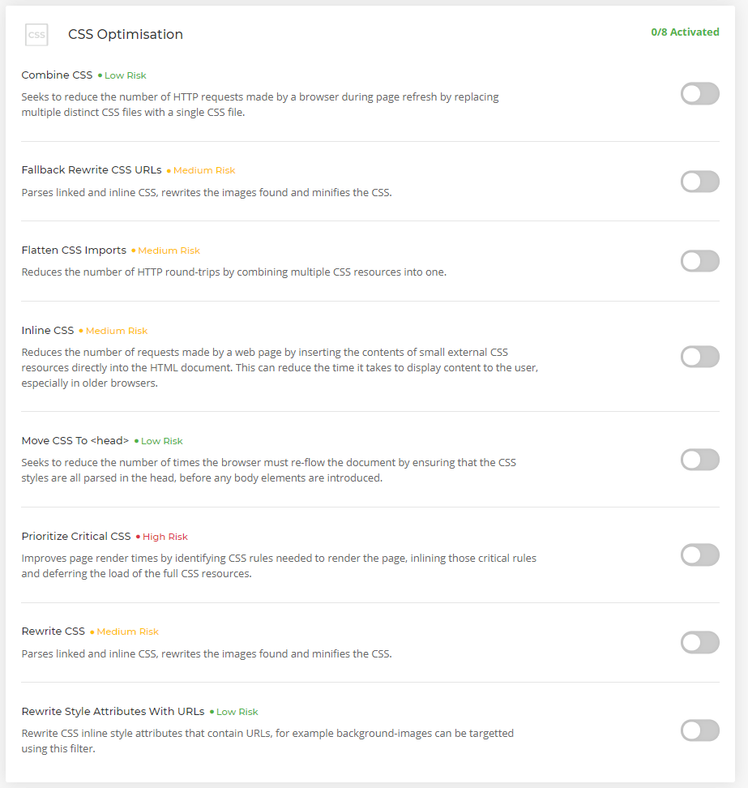
Task: Turn on the Rewrite CSS switch
Action: 699,642
